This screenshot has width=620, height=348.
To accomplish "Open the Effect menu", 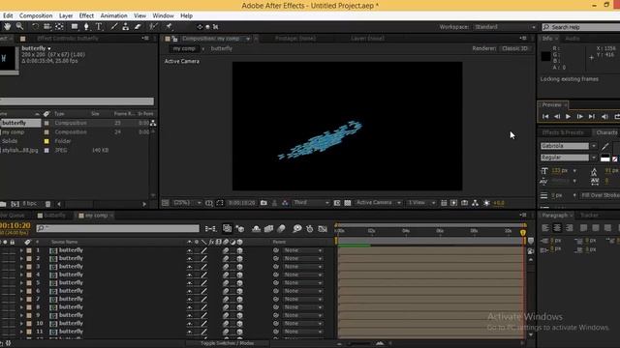I will pyautogui.click(x=86, y=15).
